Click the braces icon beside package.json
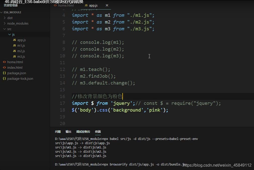Image resolution: width=254 pixels, height=170 pixels. pyautogui.click(x=4, y=73)
